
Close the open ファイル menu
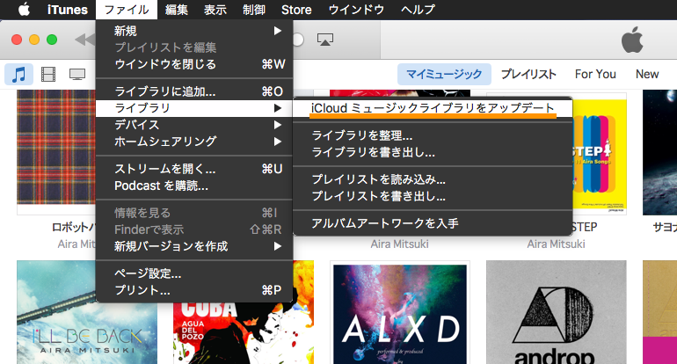[127, 10]
